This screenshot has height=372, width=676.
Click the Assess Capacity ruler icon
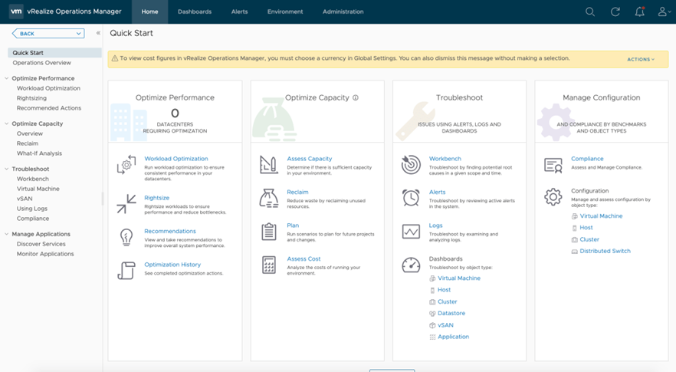tap(268, 165)
